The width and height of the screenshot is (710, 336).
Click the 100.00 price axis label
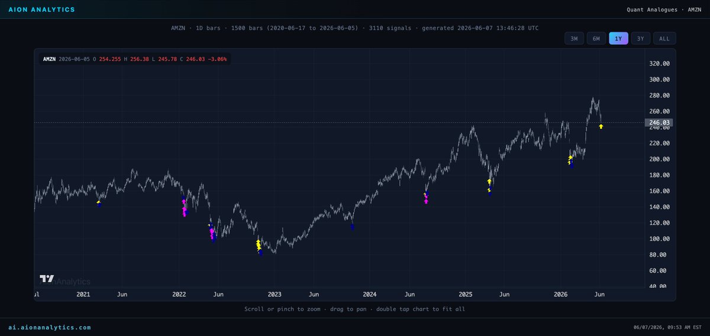click(659, 239)
